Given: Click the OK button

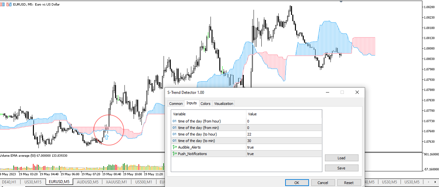Looking at the screenshot, I should point(297,183).
